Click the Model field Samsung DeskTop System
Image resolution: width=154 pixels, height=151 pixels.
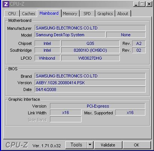tap(70, 35)
